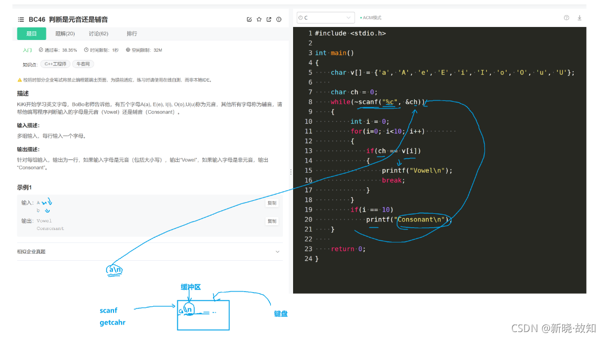Click the while(~scanf line in editor

[377, 102]
